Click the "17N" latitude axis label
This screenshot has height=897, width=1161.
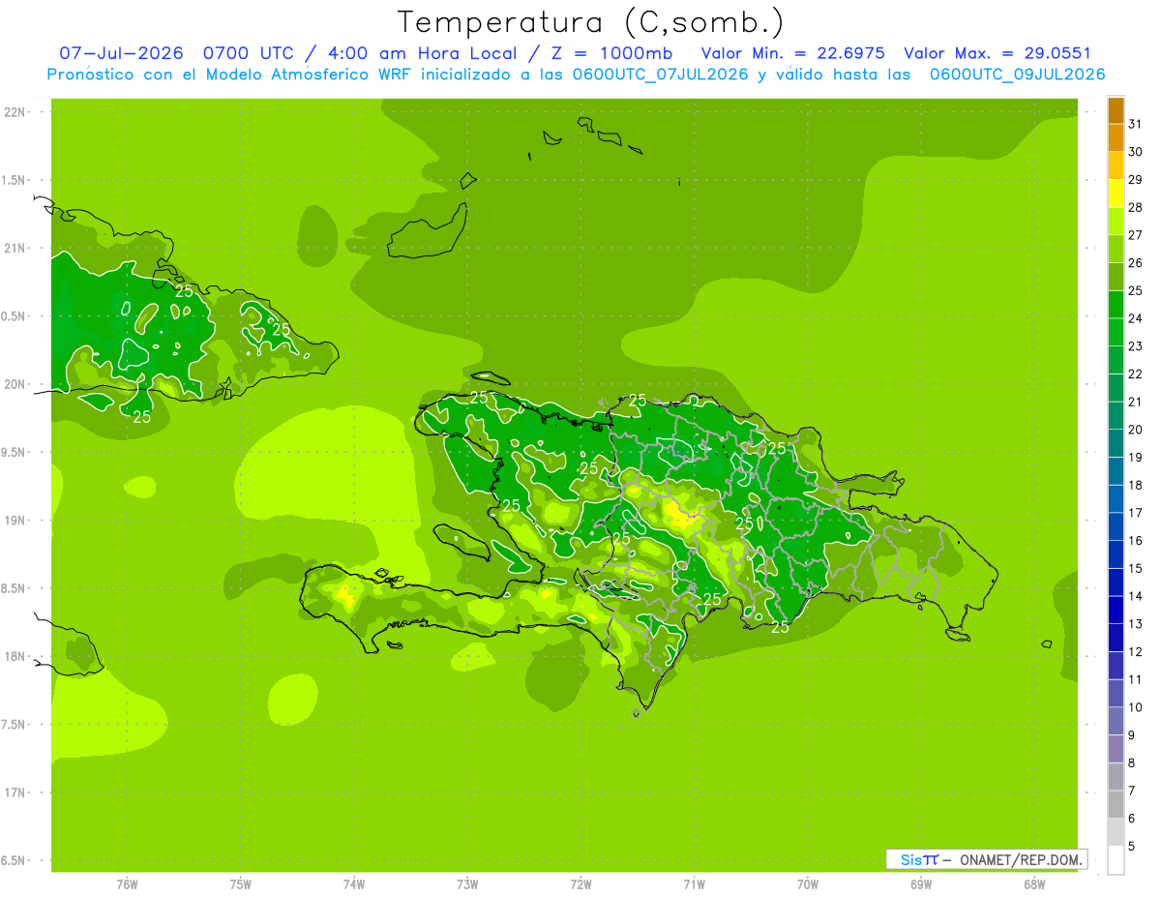click(x=15, y=792)
